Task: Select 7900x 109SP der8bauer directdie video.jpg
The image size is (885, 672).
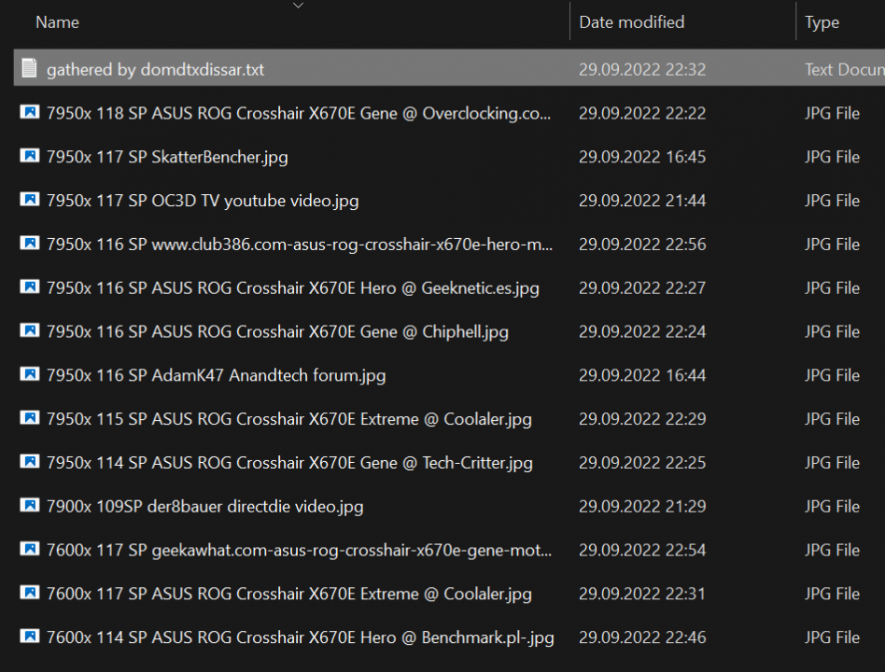Action: 204,507
